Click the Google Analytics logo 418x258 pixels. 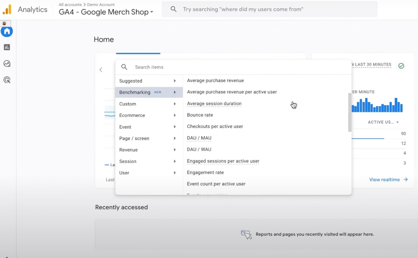(7, 9)
